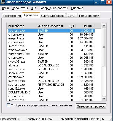Click the 107 304 КБ memory value
Image resolution: width=113 pixels, height=121 pixels.
(85, 38)
